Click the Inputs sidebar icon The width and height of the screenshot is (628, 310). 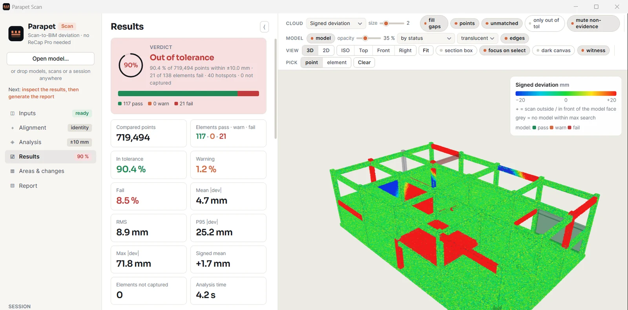(x=13, y=113)
